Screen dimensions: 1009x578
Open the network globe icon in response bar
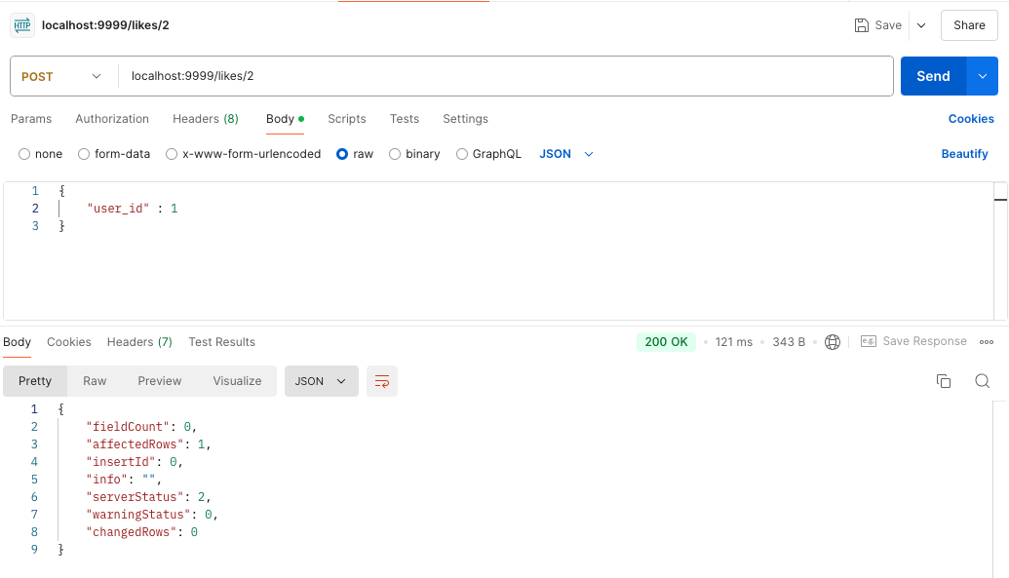click(832, 342)
